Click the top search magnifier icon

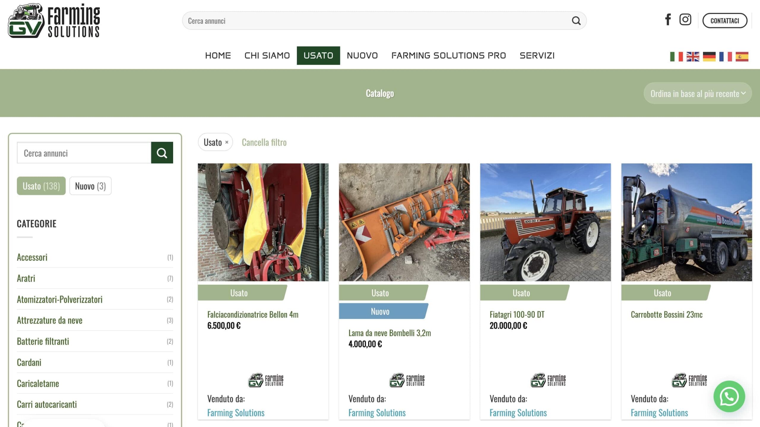pos(576,21)
